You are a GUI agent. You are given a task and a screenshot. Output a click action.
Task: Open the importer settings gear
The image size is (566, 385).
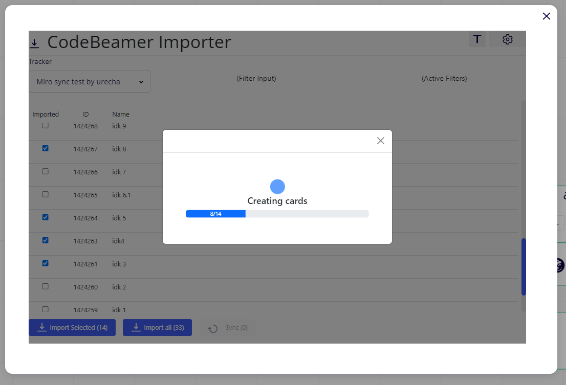[x=508, y=39]
